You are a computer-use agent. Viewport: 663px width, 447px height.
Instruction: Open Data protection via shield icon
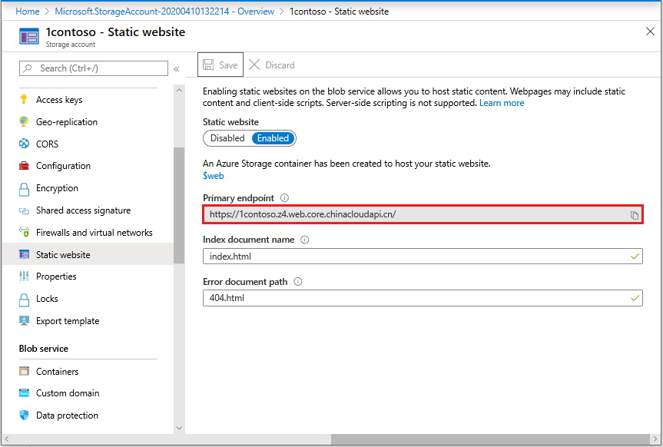(x=25, y=416)
